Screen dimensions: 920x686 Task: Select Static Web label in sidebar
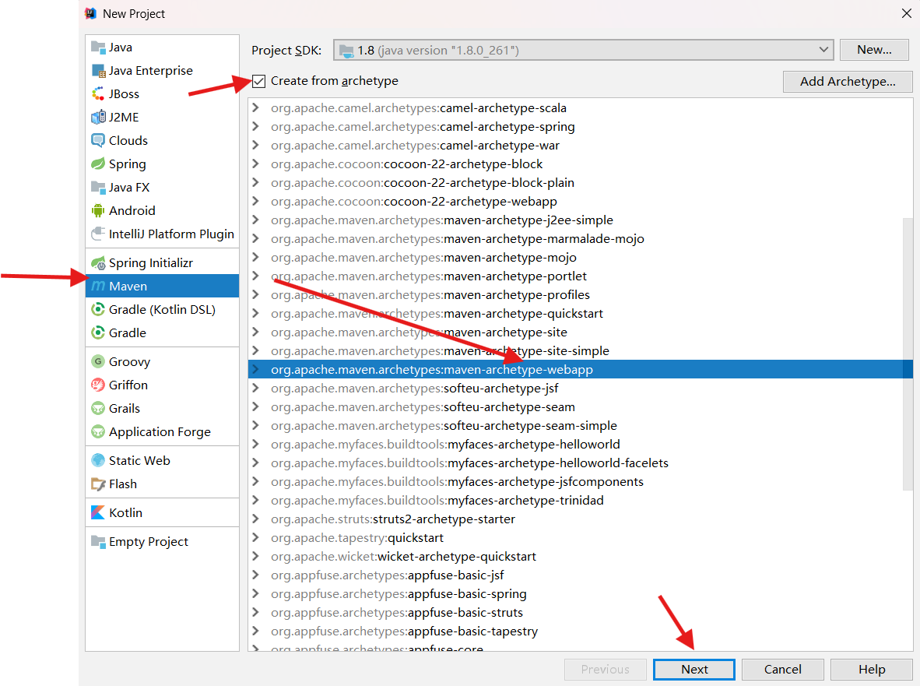pos(139,461)
